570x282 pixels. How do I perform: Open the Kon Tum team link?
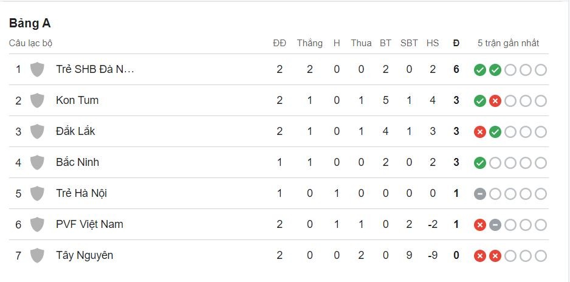77,100
